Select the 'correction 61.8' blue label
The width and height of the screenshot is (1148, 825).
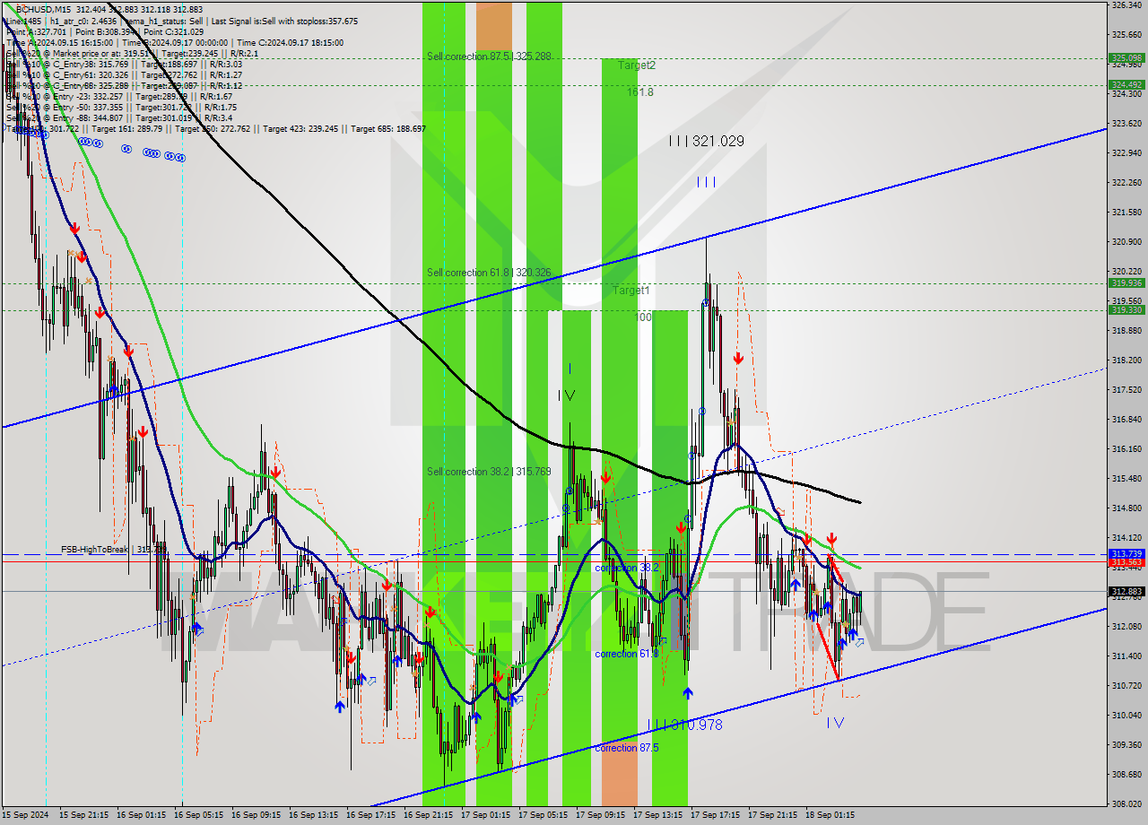click(626, 654)
